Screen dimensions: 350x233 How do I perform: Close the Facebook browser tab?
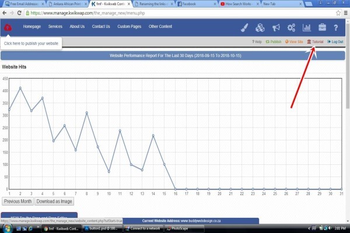coord(215,4)
